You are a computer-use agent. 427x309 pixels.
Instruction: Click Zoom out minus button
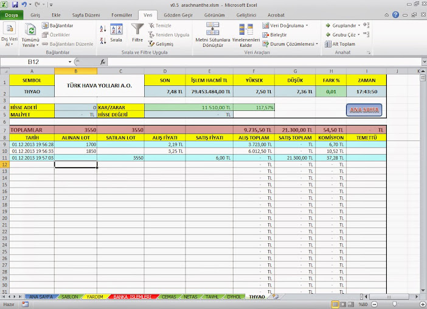coord(375,304)
